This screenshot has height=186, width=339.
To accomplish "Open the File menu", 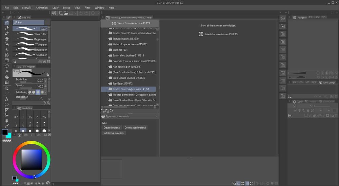I will click(x=7, y=7).
